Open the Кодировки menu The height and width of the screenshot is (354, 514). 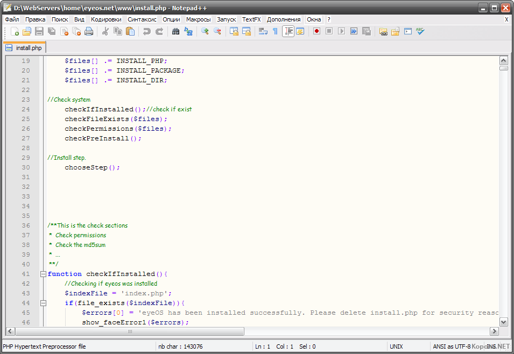coord(106,19)
